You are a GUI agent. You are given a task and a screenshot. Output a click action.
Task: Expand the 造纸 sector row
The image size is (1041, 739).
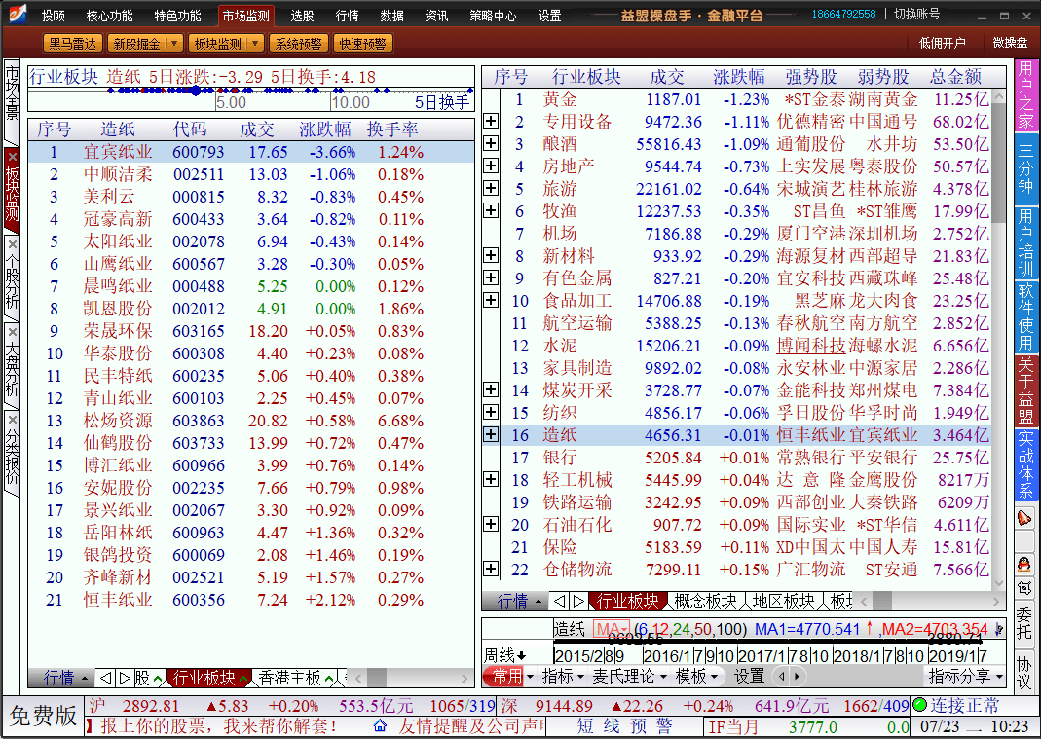491,435
